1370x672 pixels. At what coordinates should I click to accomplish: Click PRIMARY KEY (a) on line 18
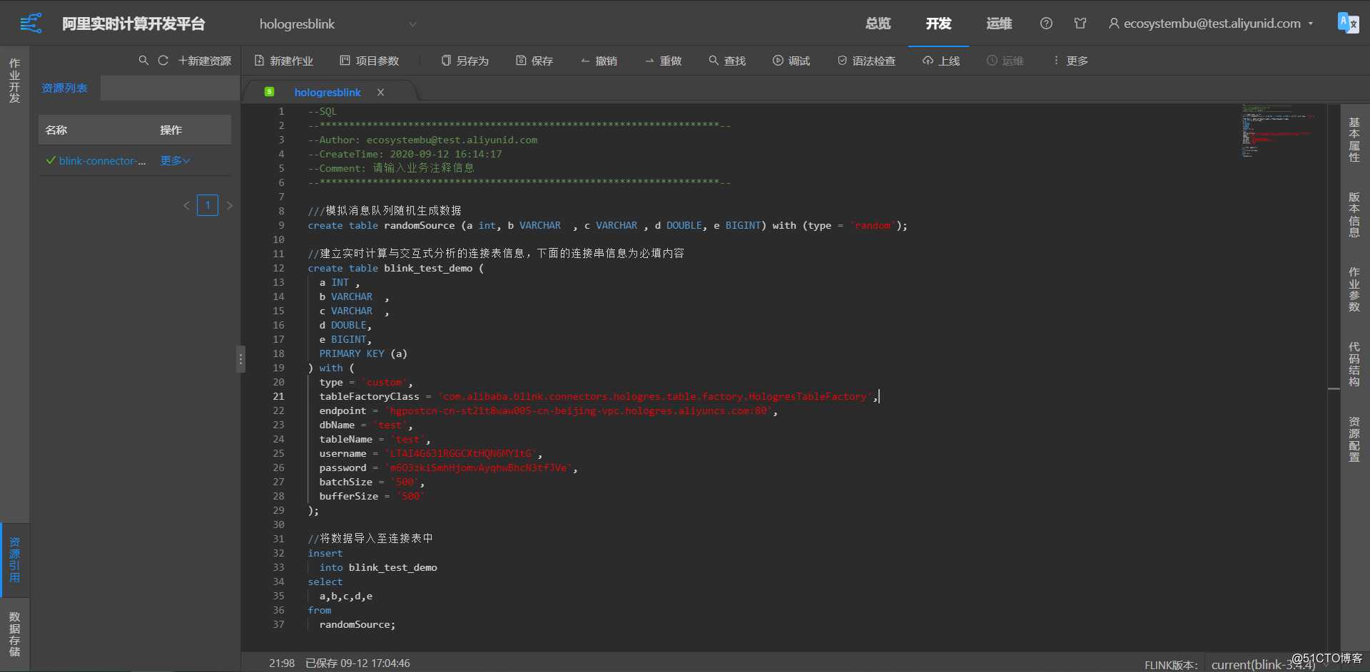point(363,353)
